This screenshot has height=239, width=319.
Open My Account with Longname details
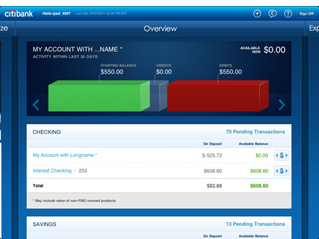point(64,155)
